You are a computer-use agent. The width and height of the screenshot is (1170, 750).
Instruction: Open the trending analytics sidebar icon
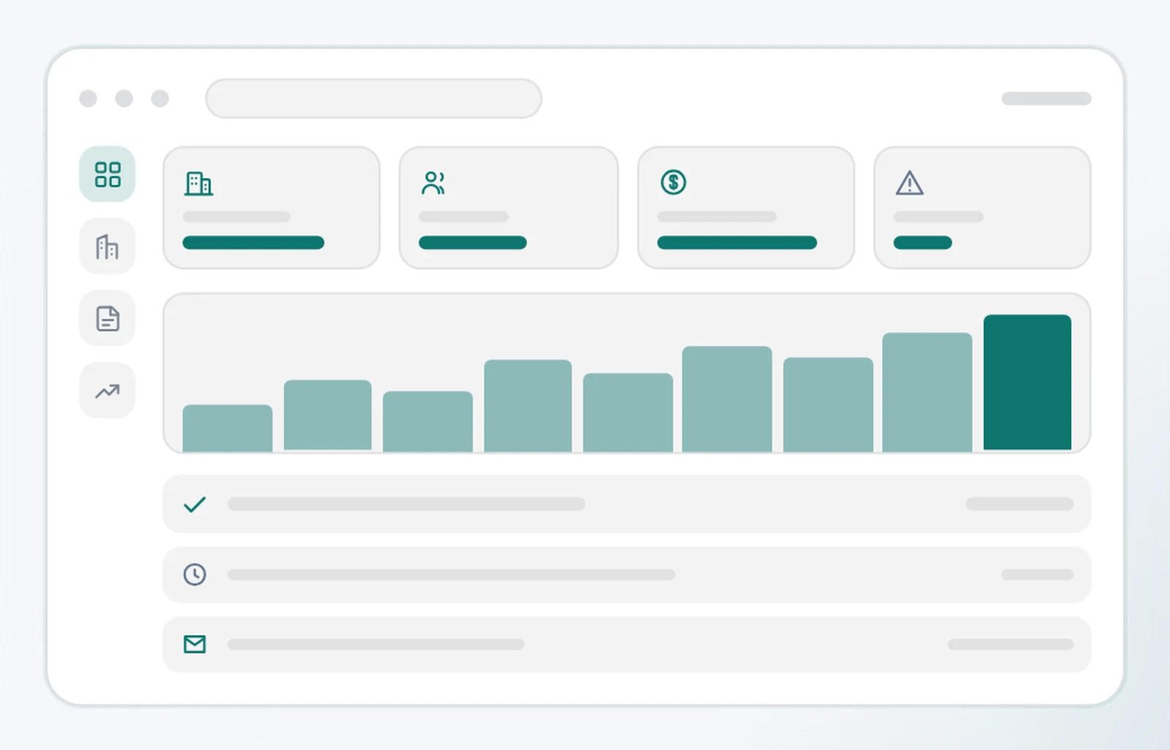point(107,391)
